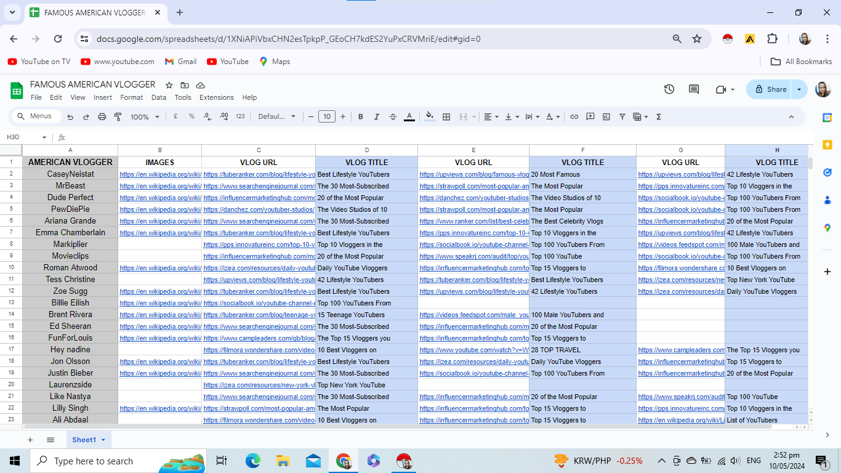Add a comment using the toolbar icon
Screen dimensions: 841x473
tap(590, 116)
